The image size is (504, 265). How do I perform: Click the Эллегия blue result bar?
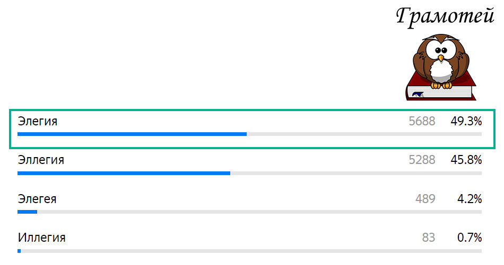[x=124, y=173]
